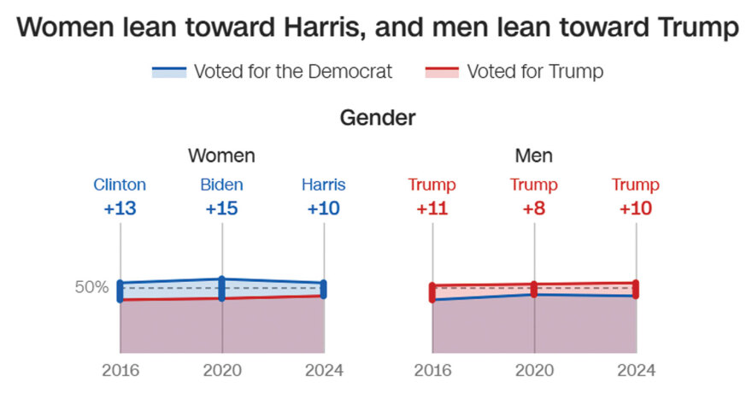Click the red Trump legend swatch
The image size is (752, 417).
(x=441, y=72)
